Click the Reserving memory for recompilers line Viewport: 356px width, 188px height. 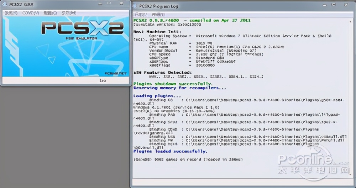point(180,88)
